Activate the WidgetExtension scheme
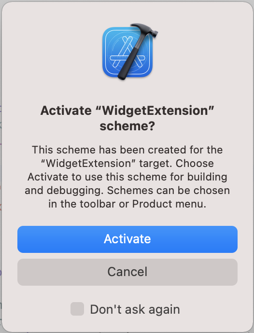Image resolution: width=254 pixels, height=333 pixels. [x=127, y=239]
